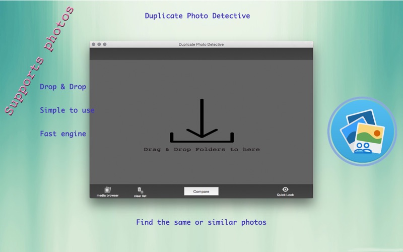This screenshot has height=252, width=403.
Task: Click the 'Supports photos' slanted text
Action: (39, 61)
